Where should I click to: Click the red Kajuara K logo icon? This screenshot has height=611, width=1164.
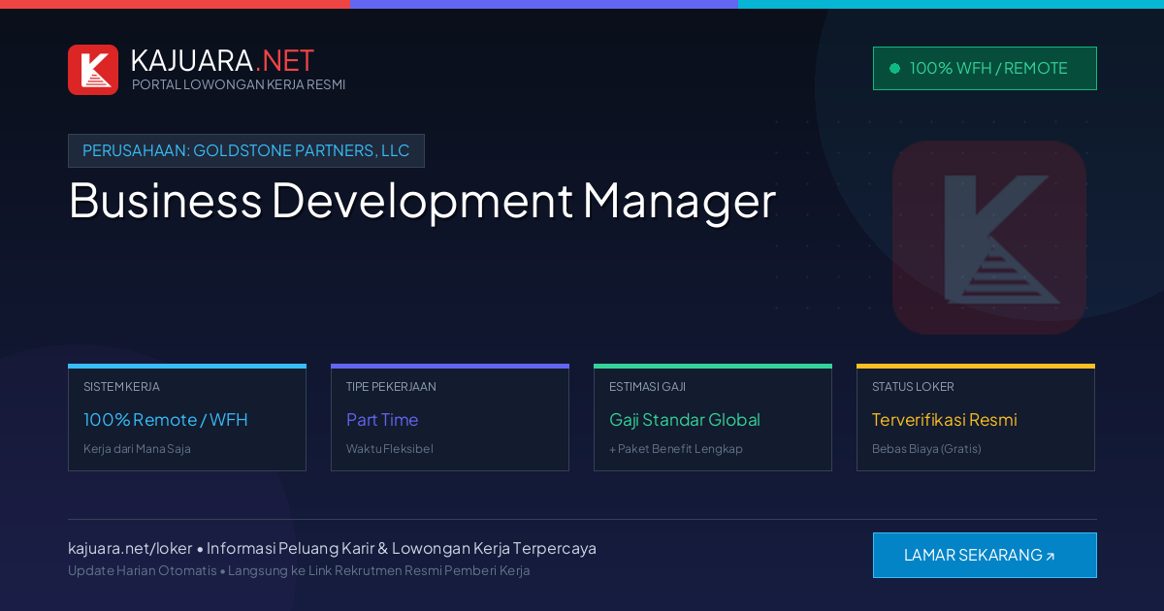tap(93, 70)
